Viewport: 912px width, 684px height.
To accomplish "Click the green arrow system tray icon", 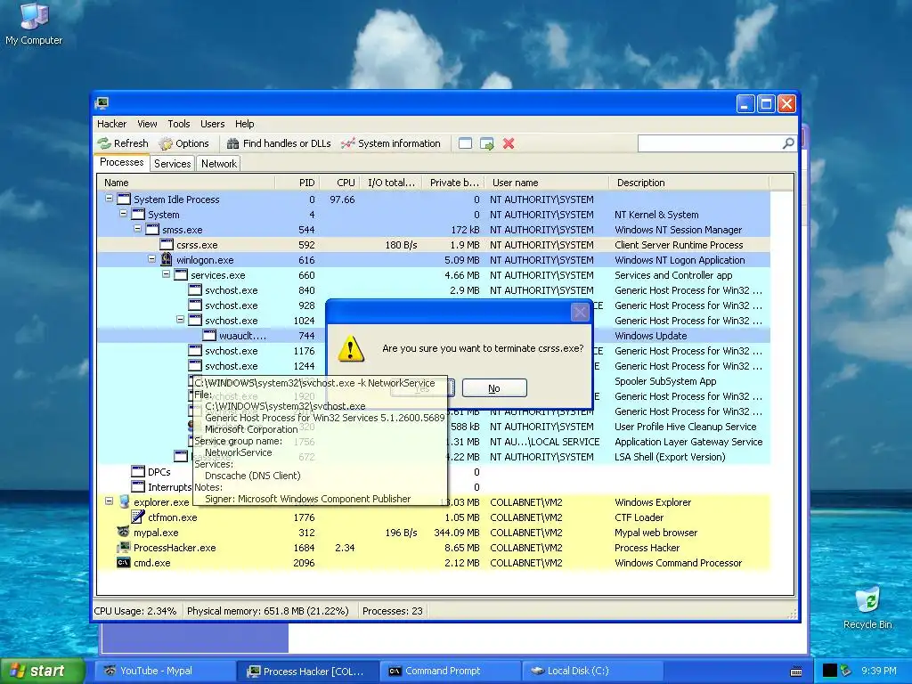I will [846, 671].
